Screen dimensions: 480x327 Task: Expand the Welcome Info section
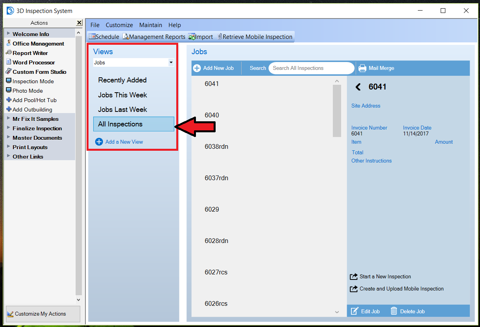9,34
